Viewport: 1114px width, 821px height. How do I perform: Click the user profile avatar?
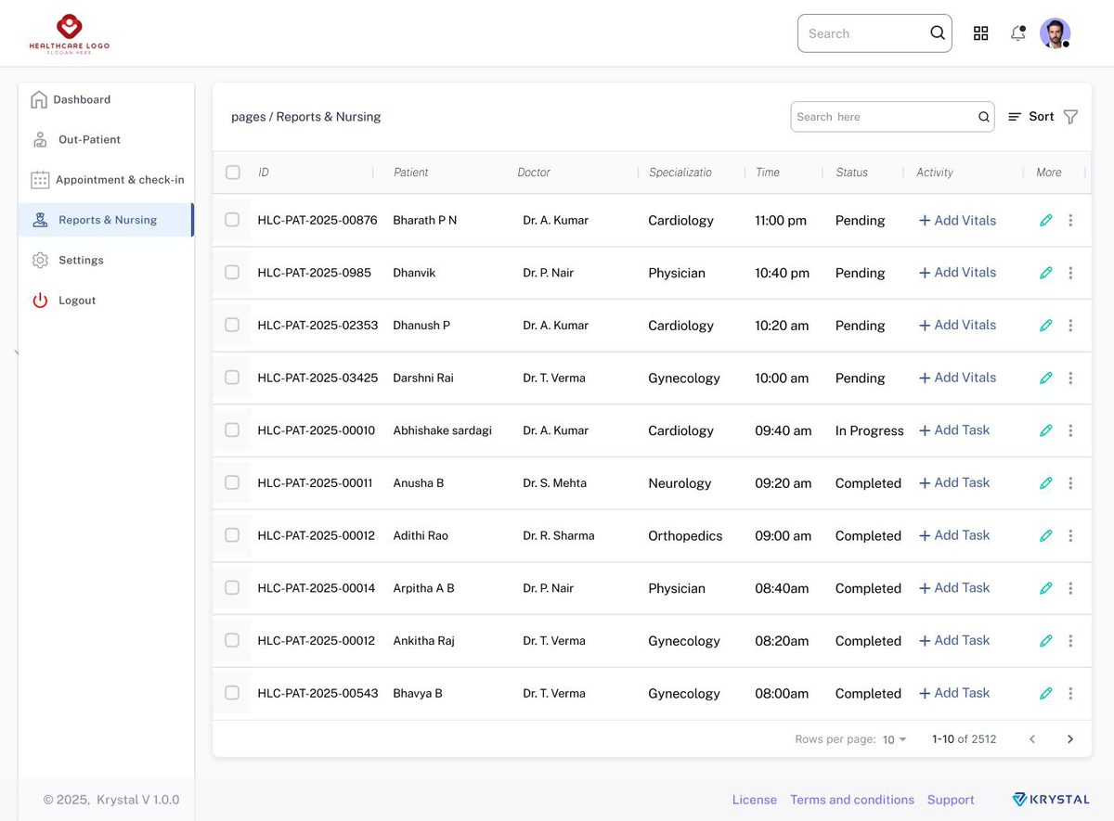coord(1055,33)
